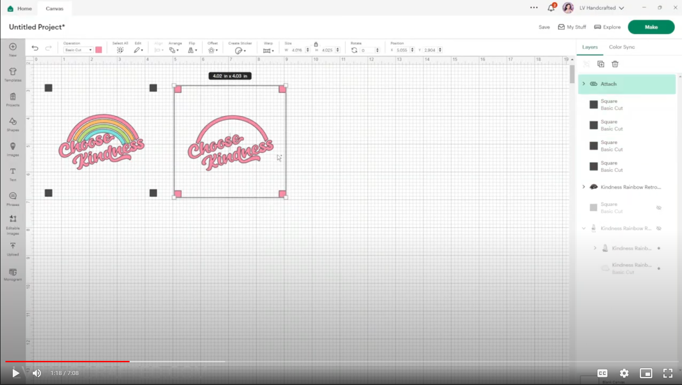
Task: Go to the Home tab
Action: 20,9
